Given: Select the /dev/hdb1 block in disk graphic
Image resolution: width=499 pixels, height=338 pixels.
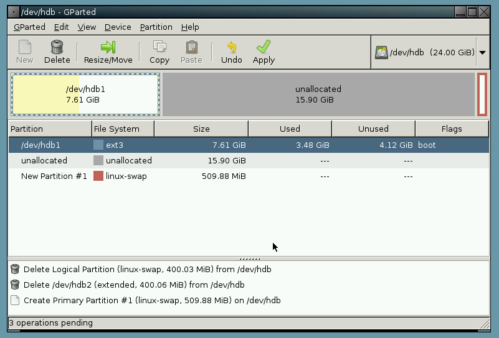Looking at the screenshot, I should point(85,94).
